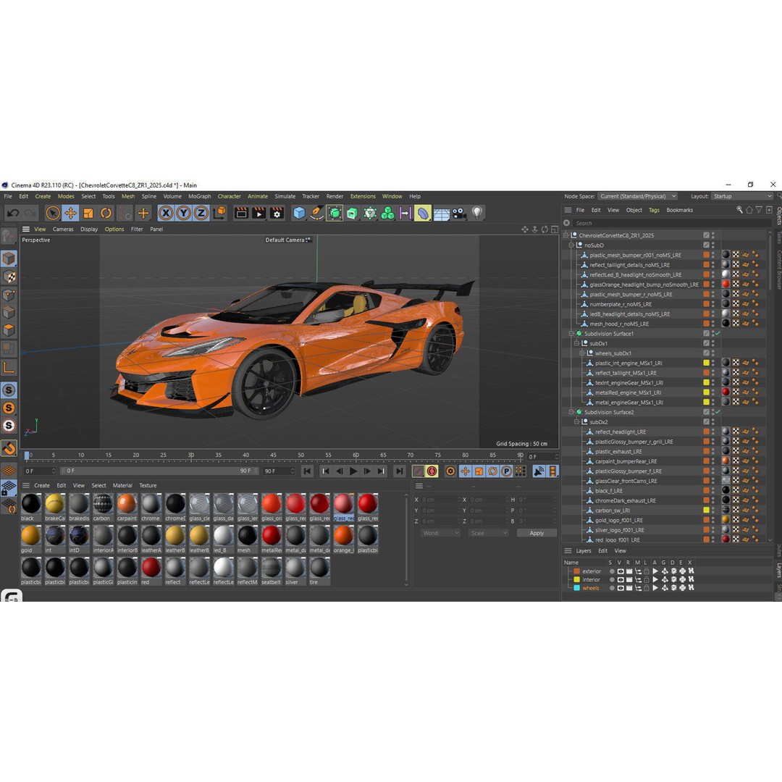Select the Live Selection tool
Viewport: 782px width, 782px height.
point(52,214)
